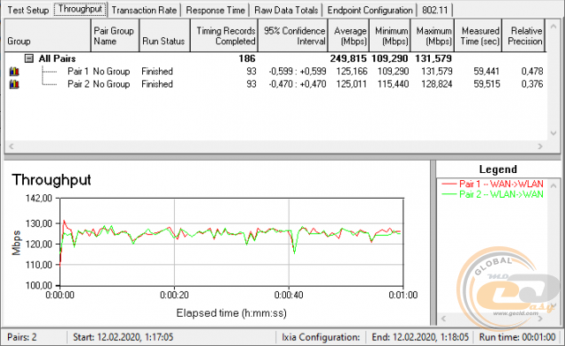This screenshot has height=346, width=565.
Task: Click Timing Records Completed header
Action: point(224,35)
